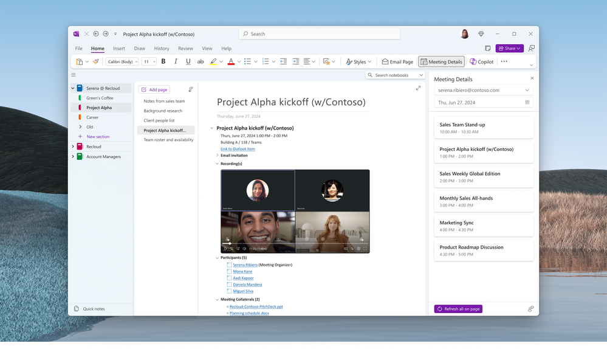Toggle bold formatting
Screen dimensions: 607x349
[163, 61]
